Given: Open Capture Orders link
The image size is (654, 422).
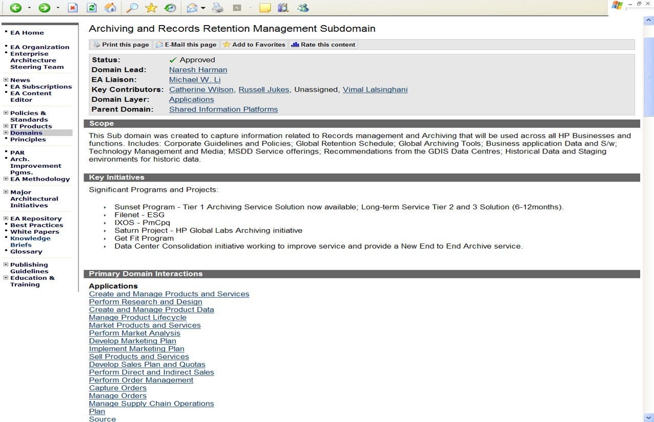Looking at the screenshot, I should [x=118, y=388].
